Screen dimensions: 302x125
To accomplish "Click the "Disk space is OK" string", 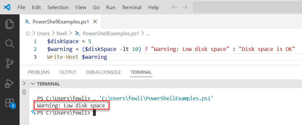I will coord(267,49).
